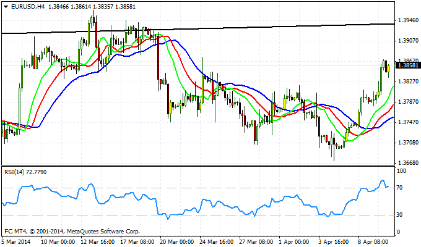Select the 27 Mar 08:00 time label
This screenshot has height=247, width=421.
tap(256, 242)
